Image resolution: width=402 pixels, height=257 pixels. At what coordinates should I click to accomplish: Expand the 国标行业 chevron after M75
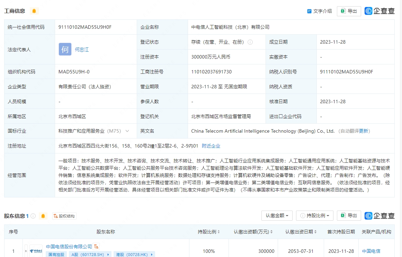(127, 131)
